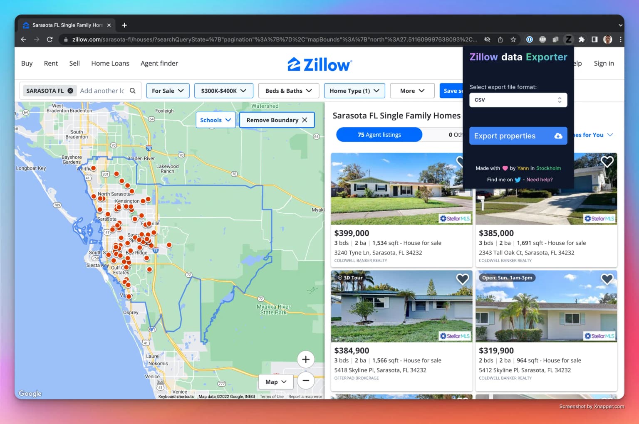This screenshot has height=424, width=639.
Task: Bookmark this page with star icon
Action: coord(513,39)
